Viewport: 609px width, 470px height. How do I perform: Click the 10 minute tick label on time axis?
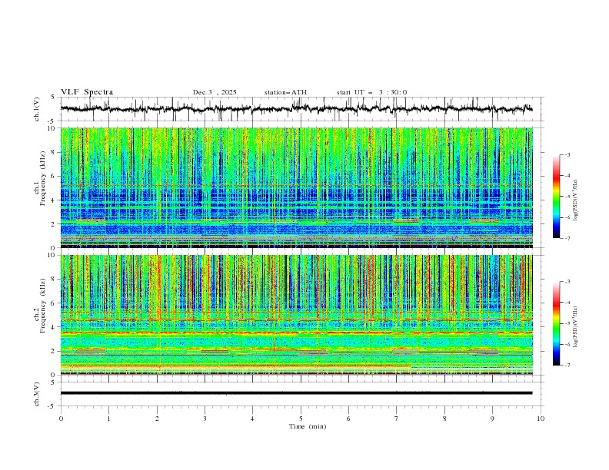click(x=541, y=418)
